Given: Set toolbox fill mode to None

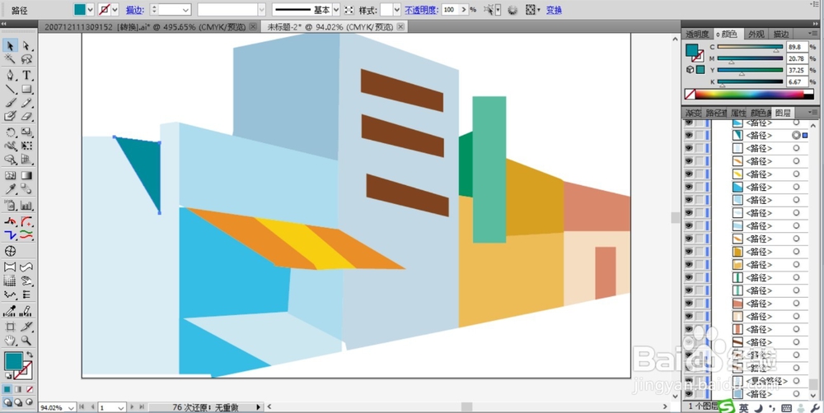Looking at the screenshot, I should point(30,389).
